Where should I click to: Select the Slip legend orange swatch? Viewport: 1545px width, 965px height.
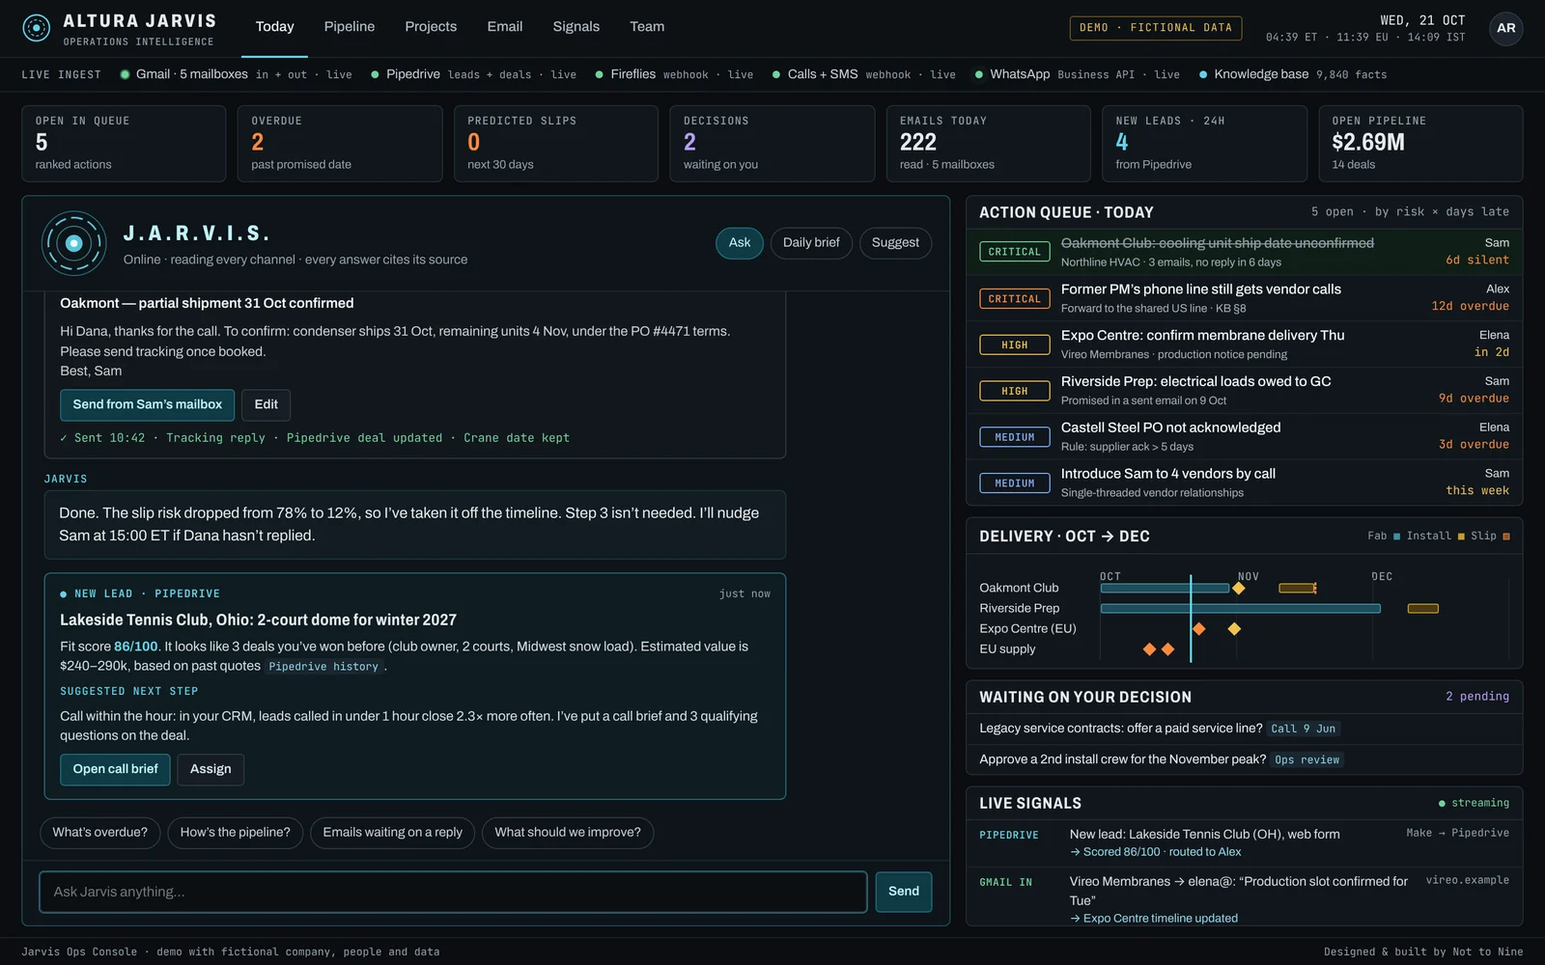pos(1506,537)
